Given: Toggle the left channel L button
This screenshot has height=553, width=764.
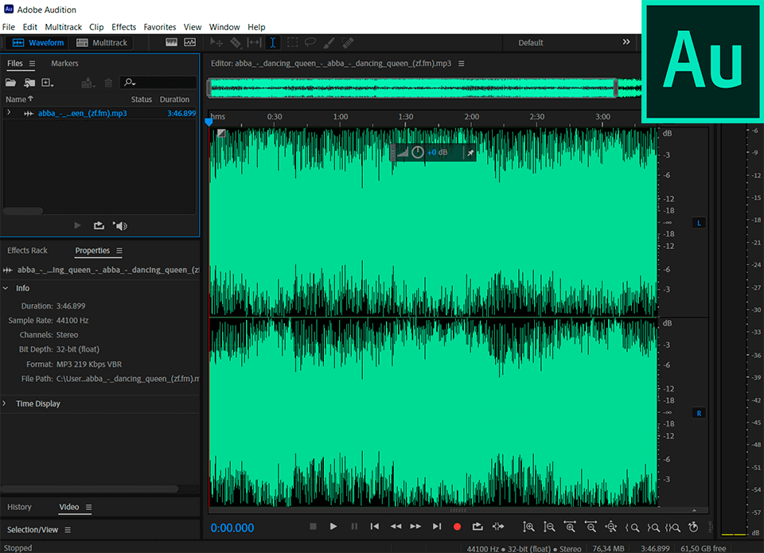Looking at the screenshot, I should pos(699,223).
